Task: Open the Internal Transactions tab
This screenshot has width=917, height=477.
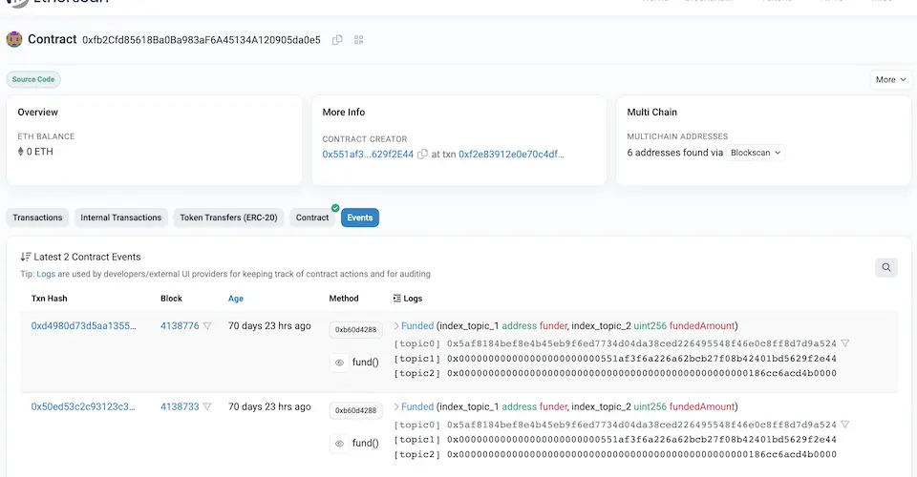Action: (x=121, y=218)
